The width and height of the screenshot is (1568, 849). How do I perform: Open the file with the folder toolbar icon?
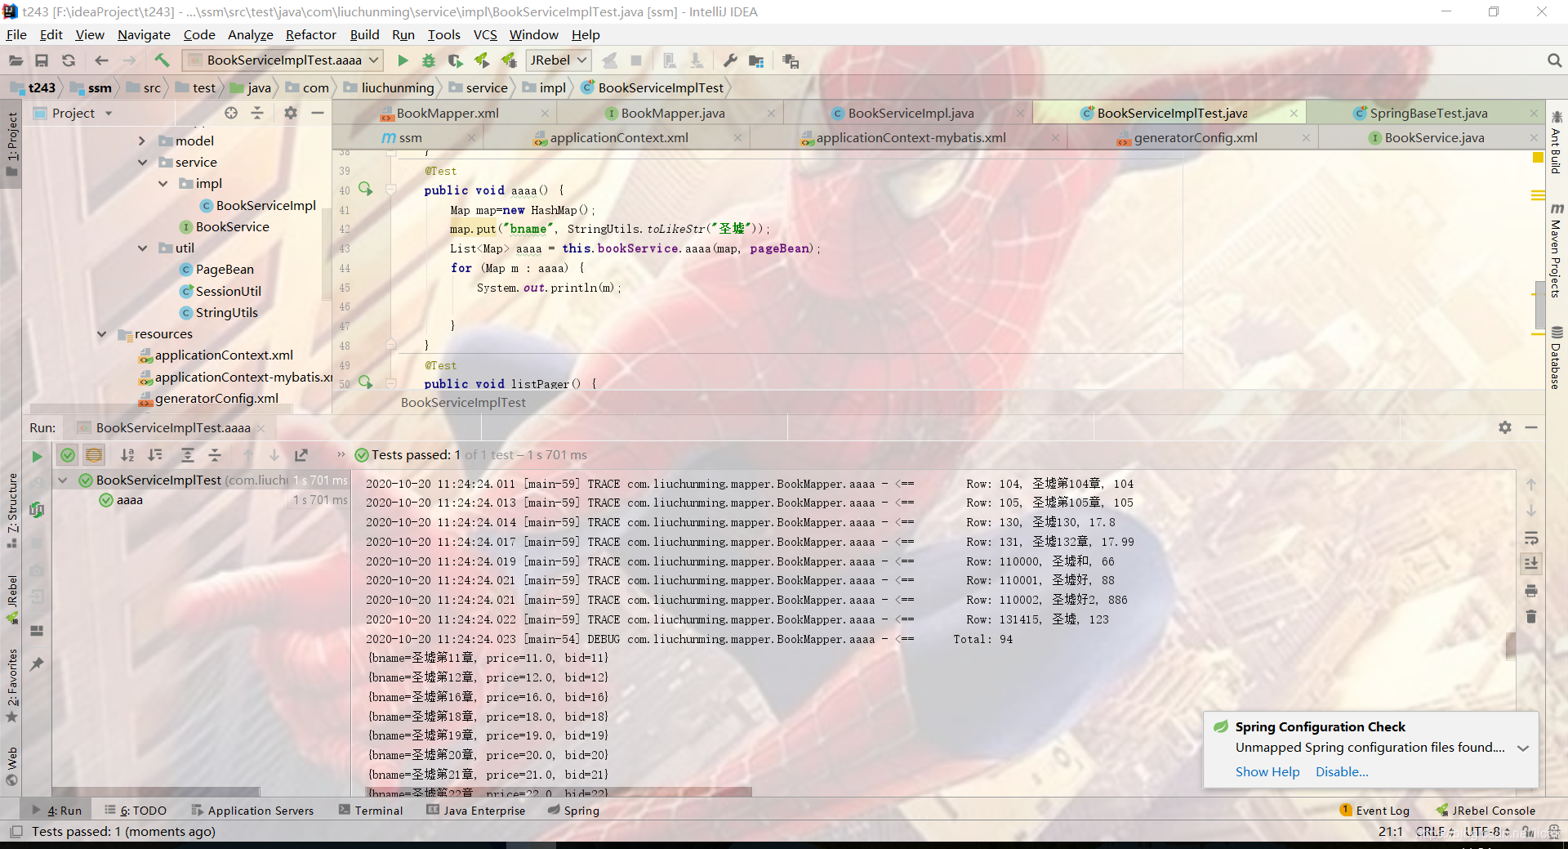coord(16,60)
